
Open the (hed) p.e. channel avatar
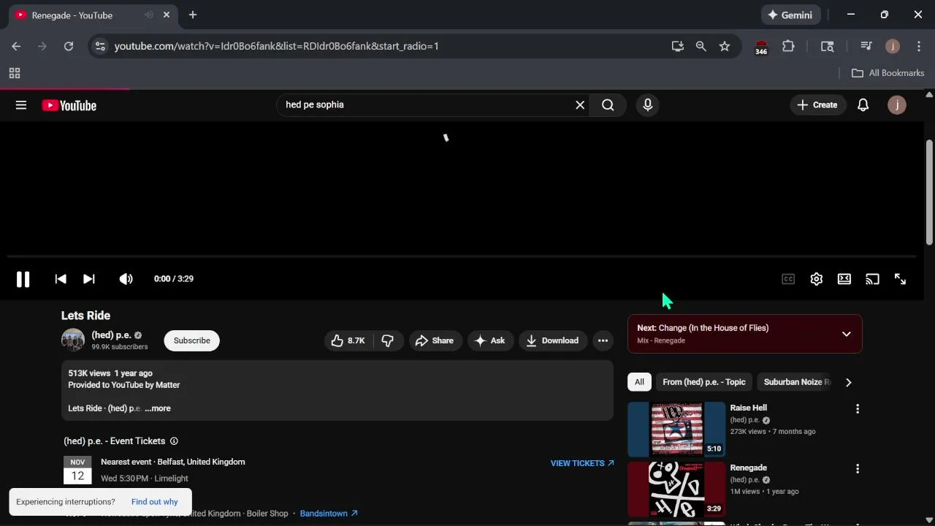coord(73,340)
